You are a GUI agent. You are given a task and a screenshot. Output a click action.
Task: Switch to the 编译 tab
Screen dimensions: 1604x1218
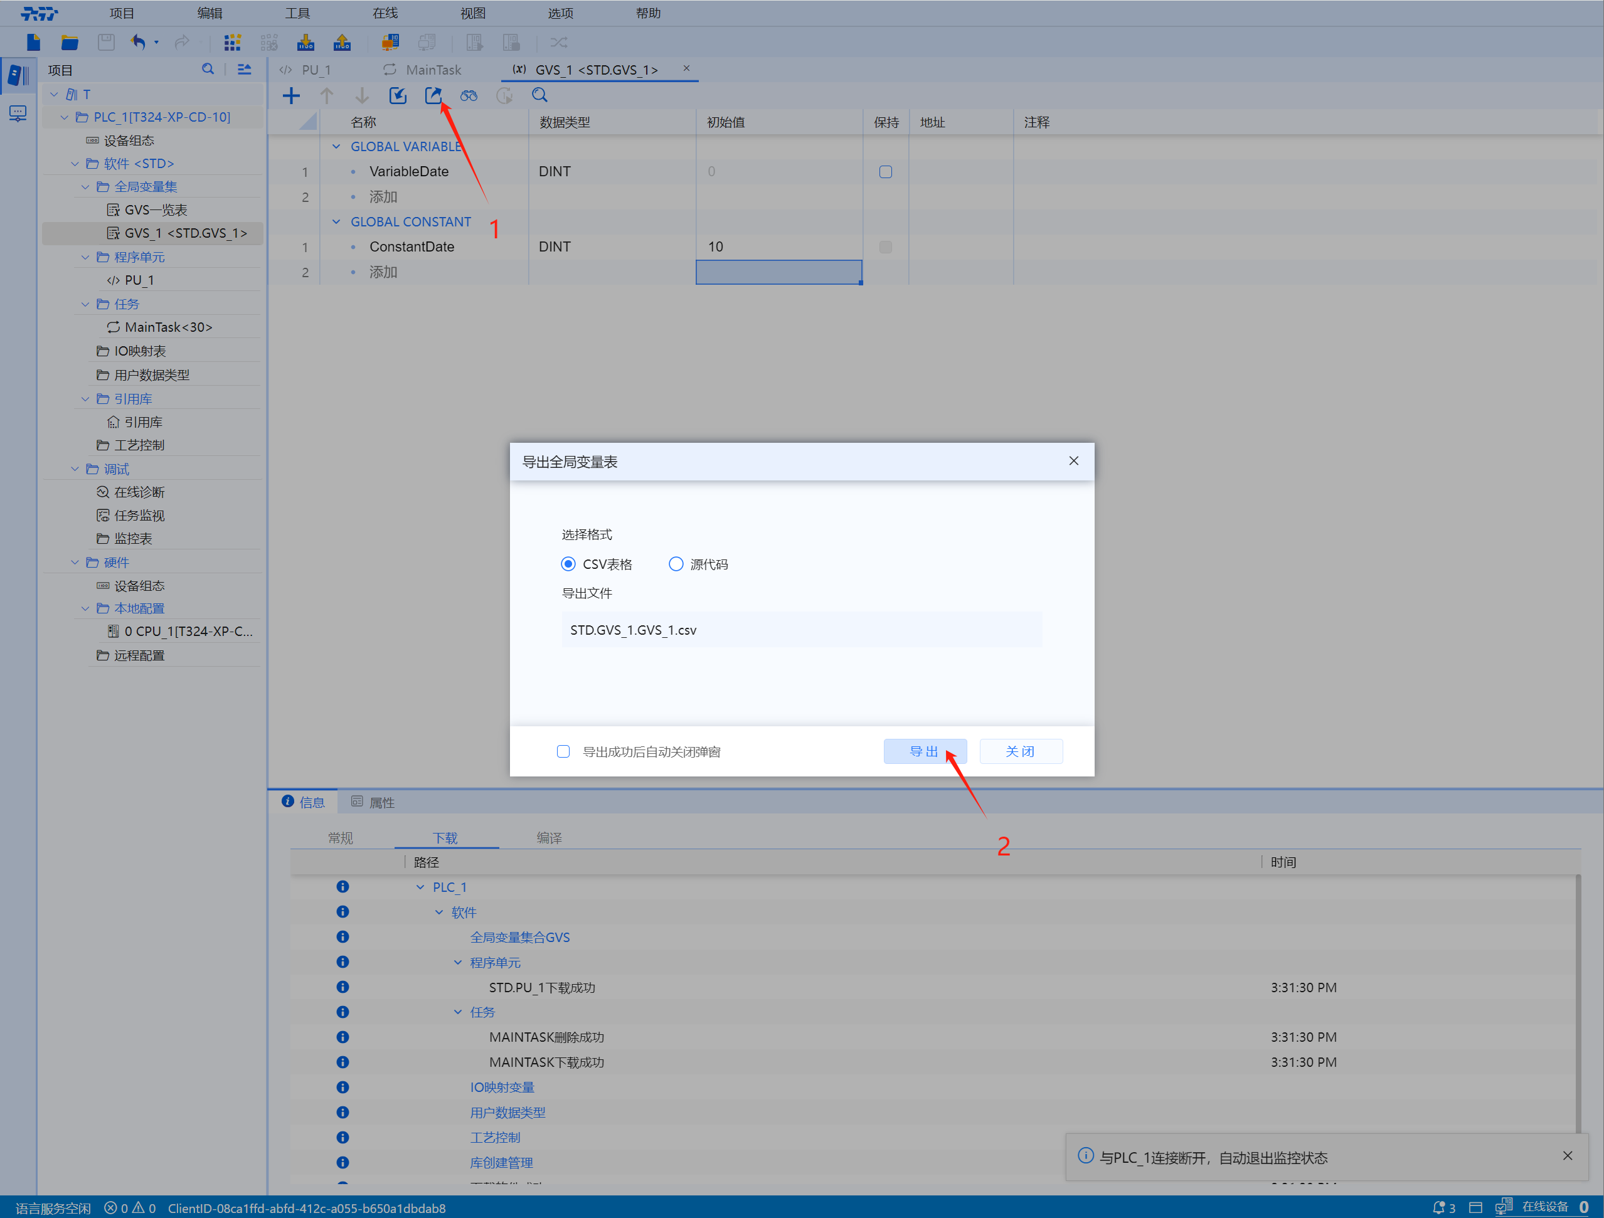click(x=549, y=837)
